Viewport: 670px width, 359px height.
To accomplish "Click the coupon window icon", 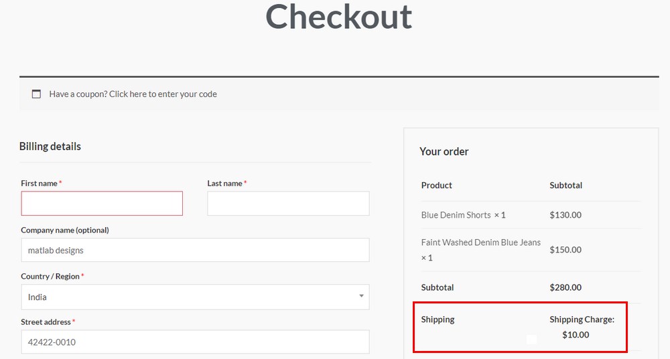I will (36, 94).
